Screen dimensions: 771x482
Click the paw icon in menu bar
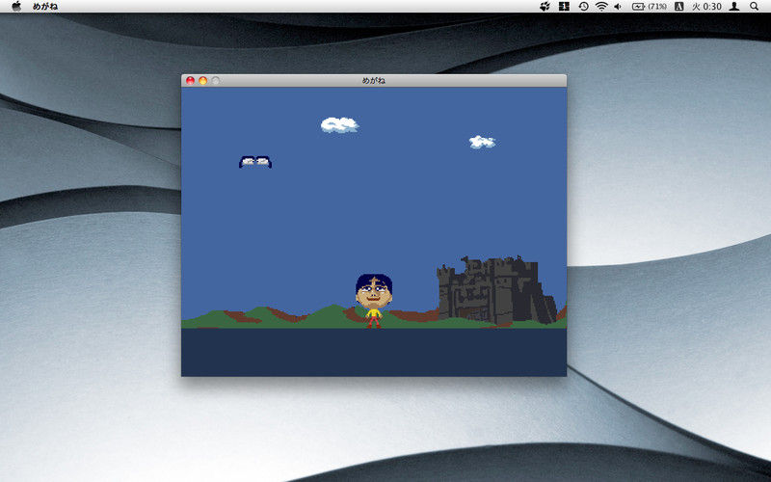click(545, 7)
